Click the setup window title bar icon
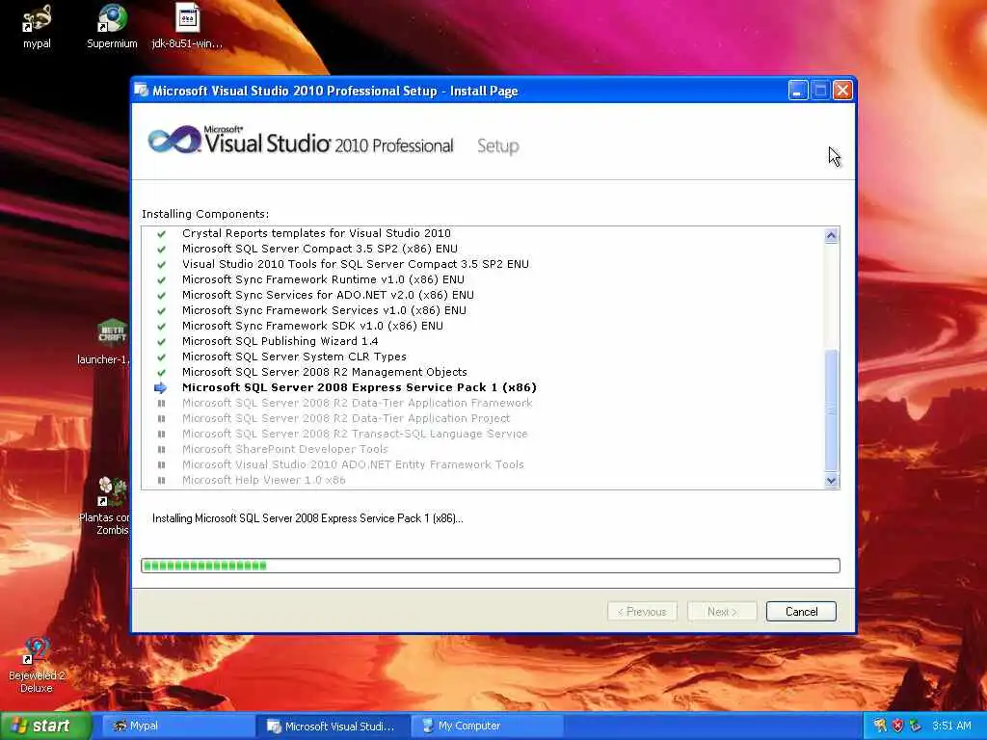This screenshot has height=740, width=987. point(142,91)
